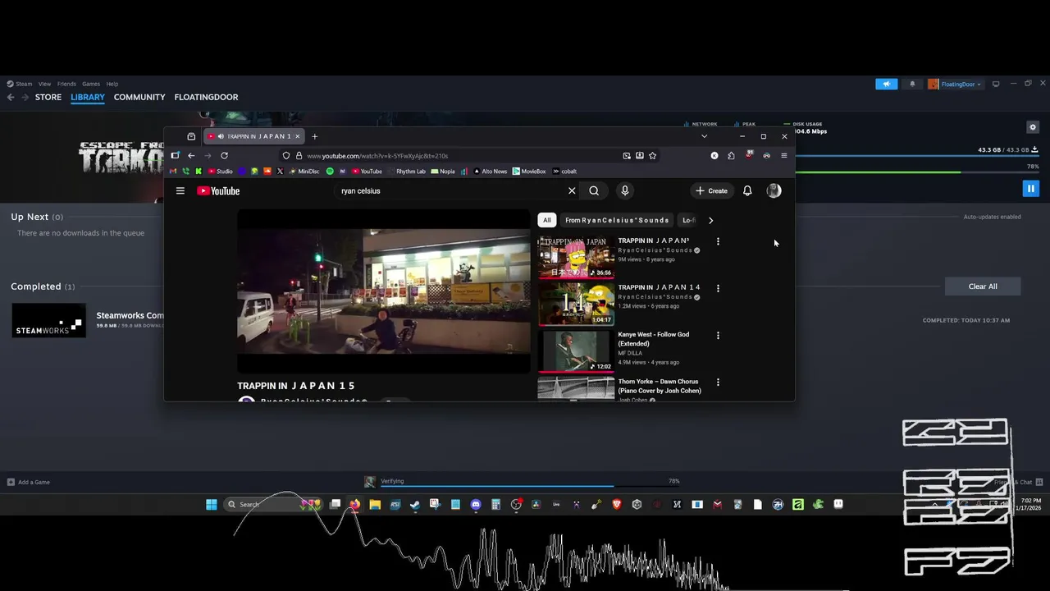The width and height of the screenshot is (1050, 591).
Task: Open Discord from the taskbar
Action: (476, 505)
